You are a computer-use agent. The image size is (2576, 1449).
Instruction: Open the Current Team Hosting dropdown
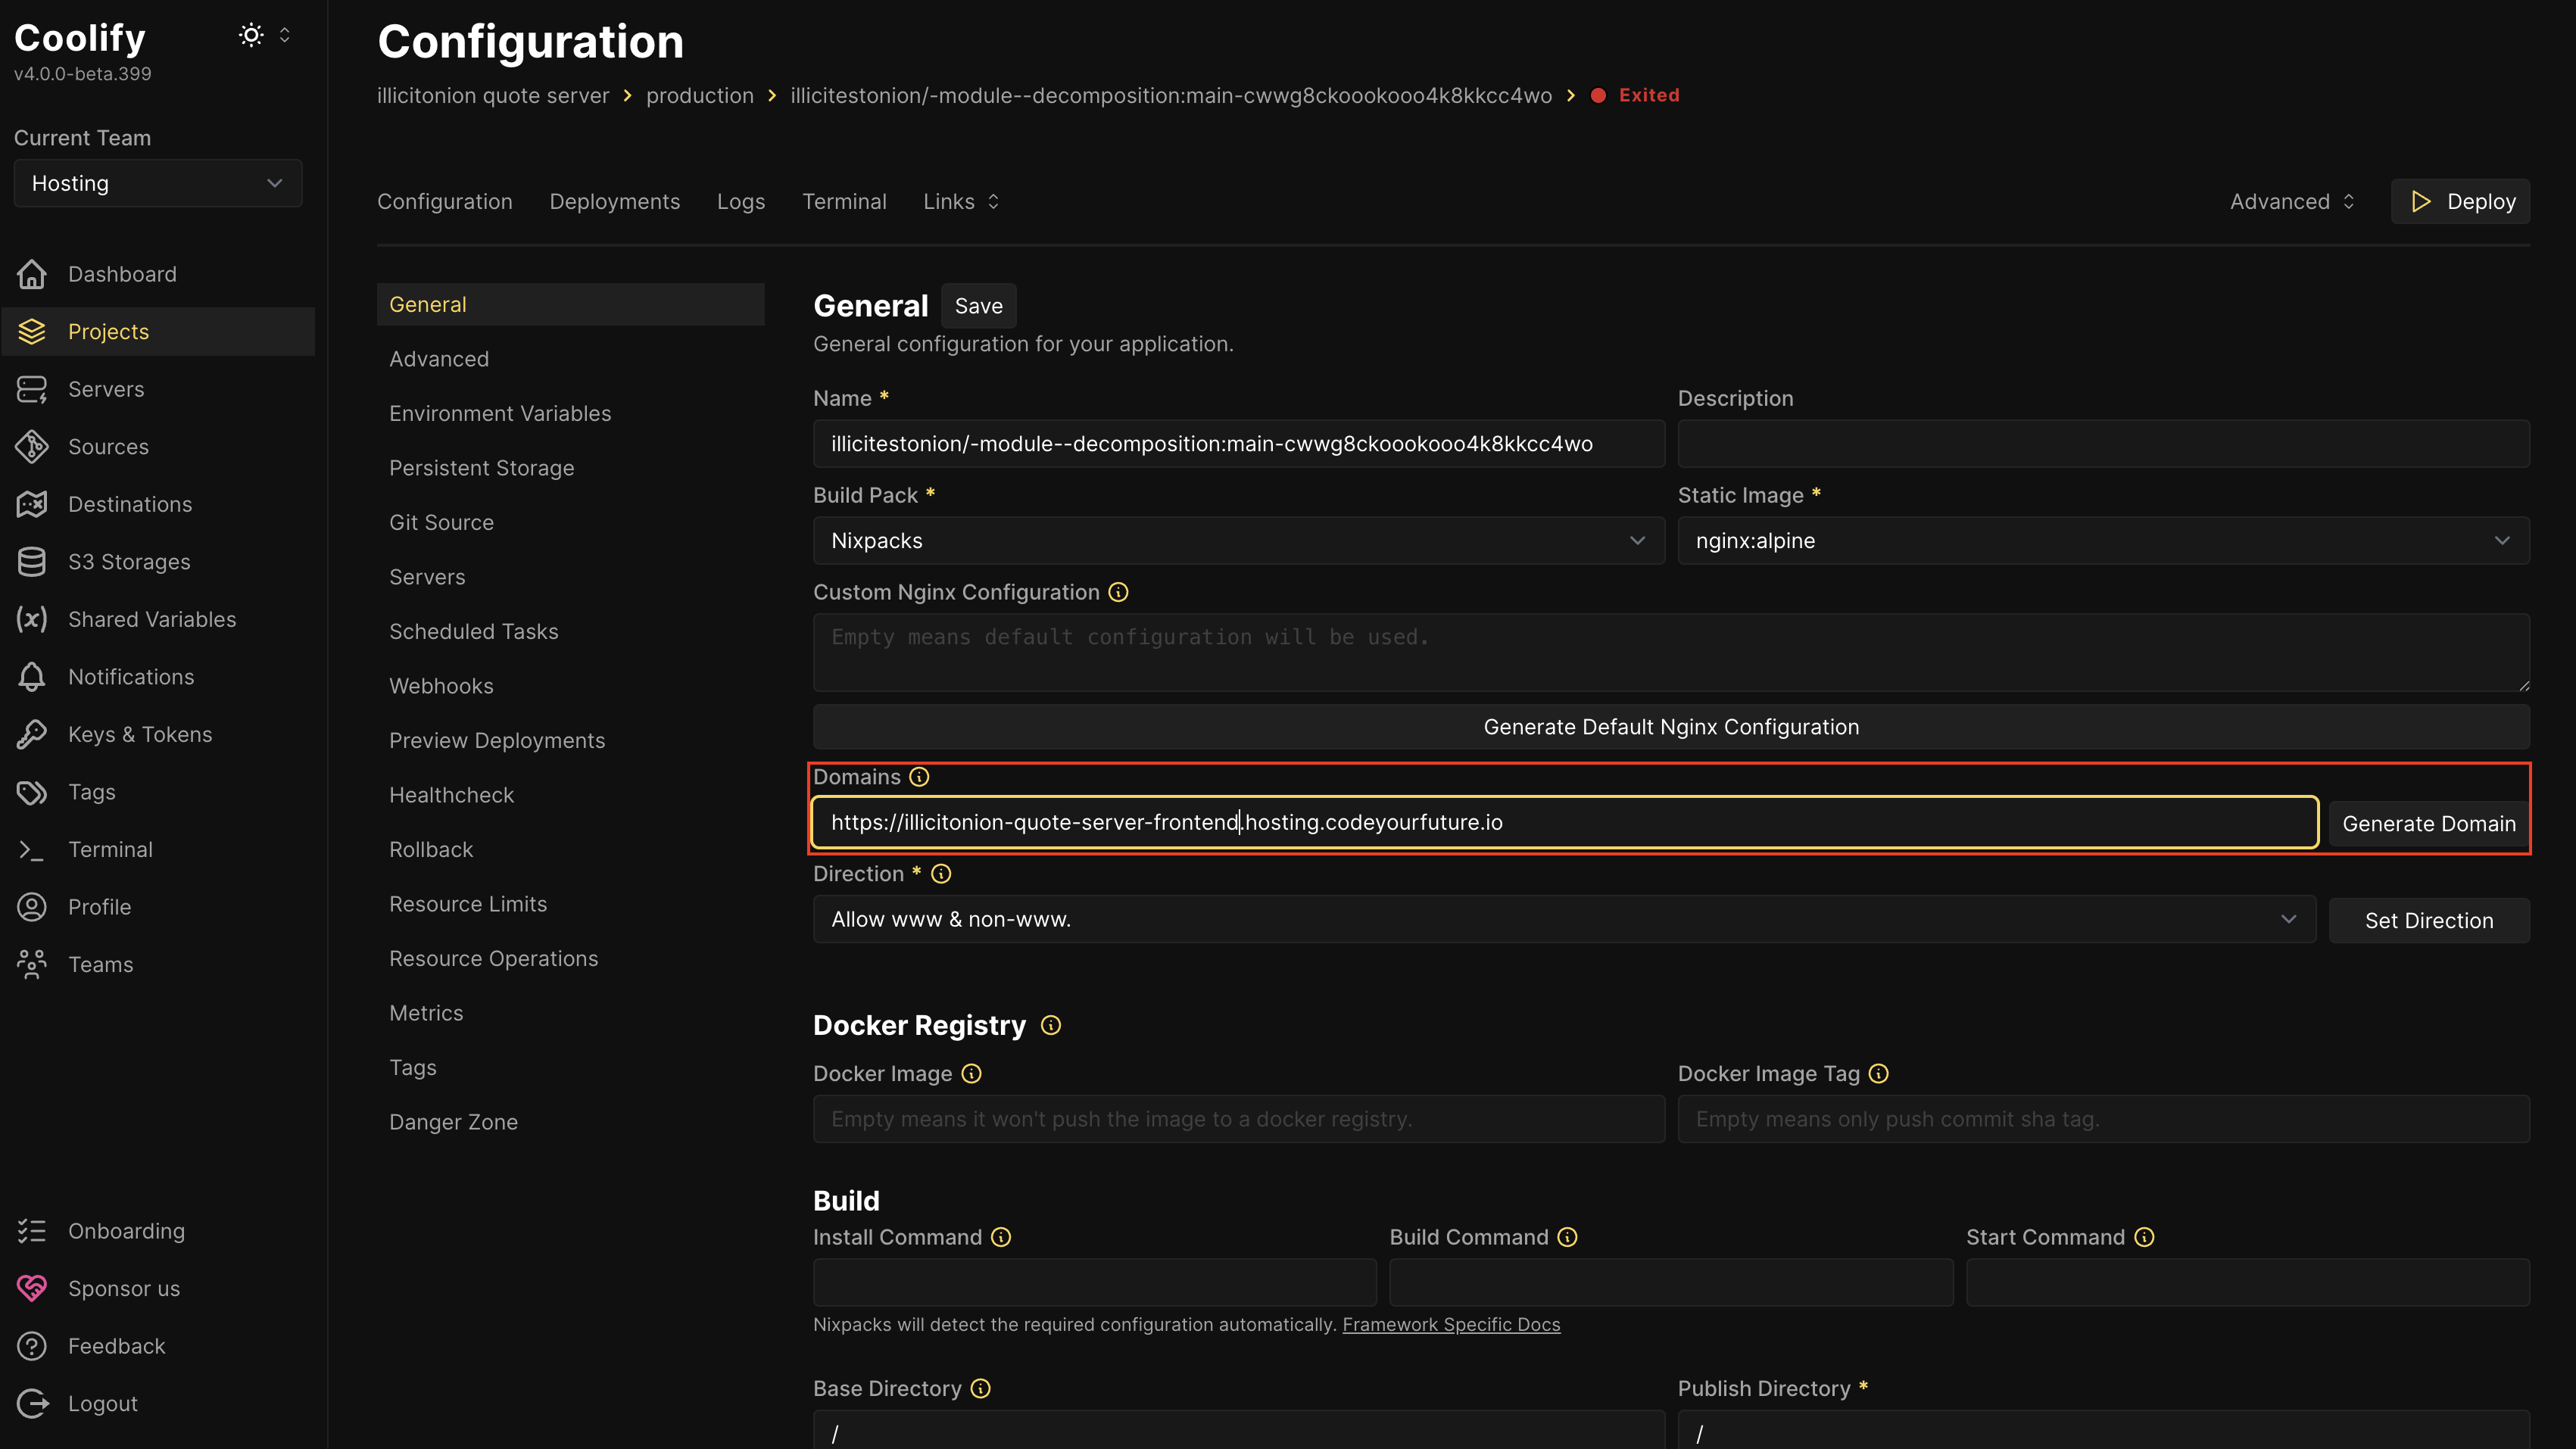[158, 183]
